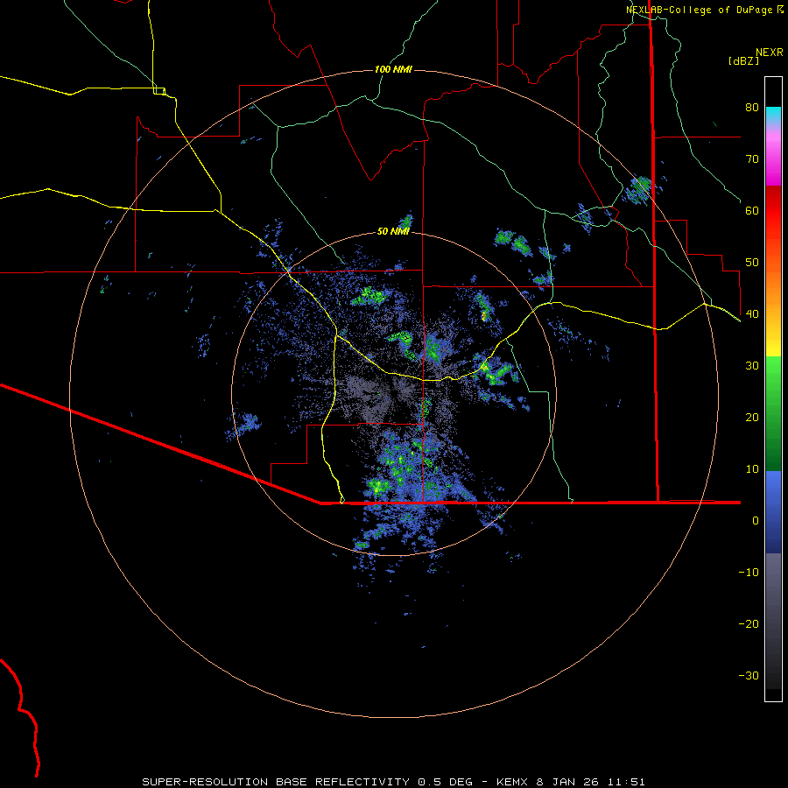Click the 60 value on dBZ scale
The image size is (788, 788).
coord(752,210)
